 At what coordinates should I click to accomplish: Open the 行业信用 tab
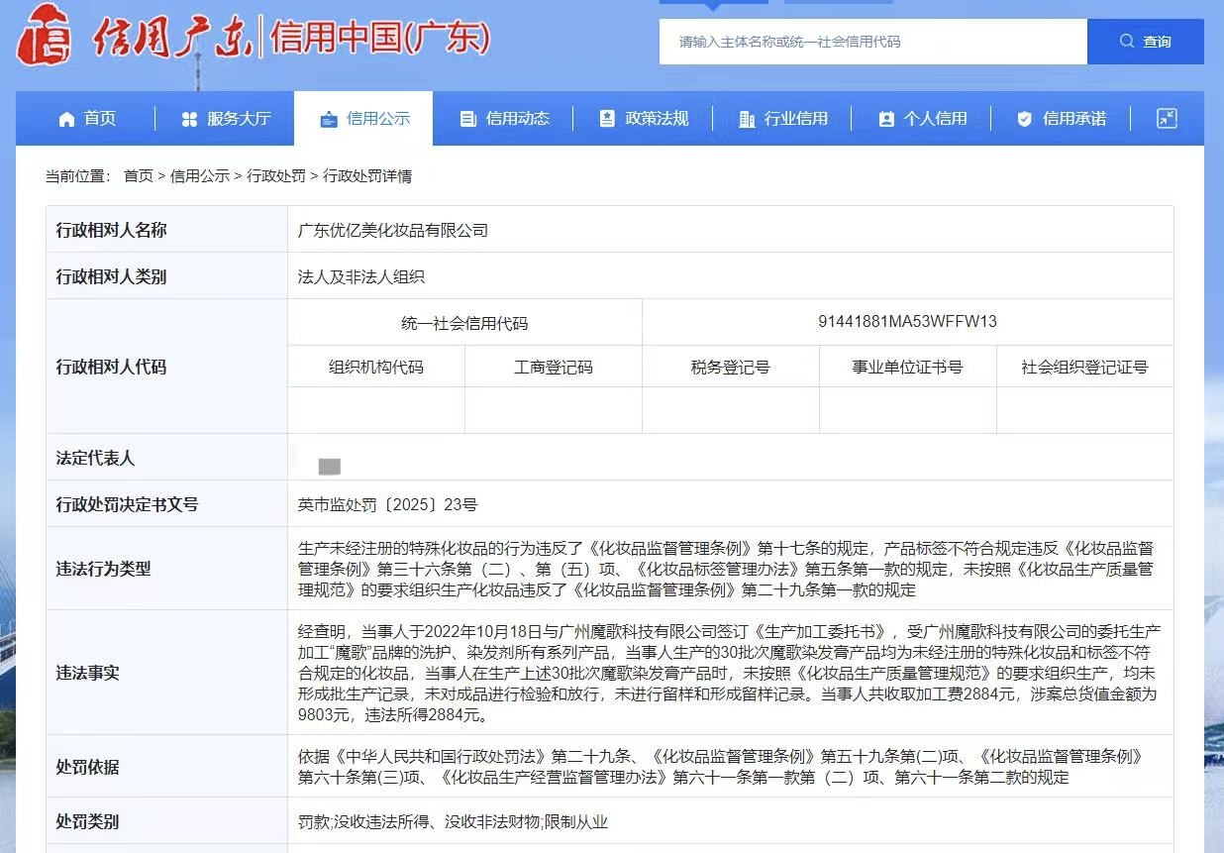point(782,119)
